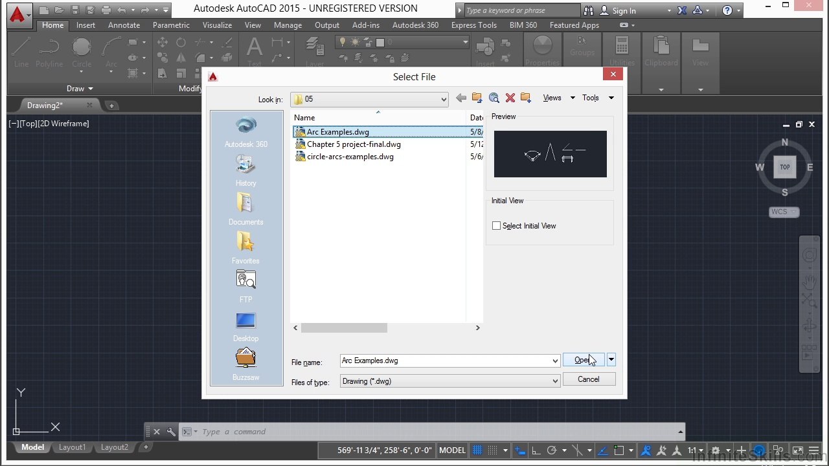Click the Help question mark icon
The width and height of the screenshot is (829, 466).
click(727, 10)
